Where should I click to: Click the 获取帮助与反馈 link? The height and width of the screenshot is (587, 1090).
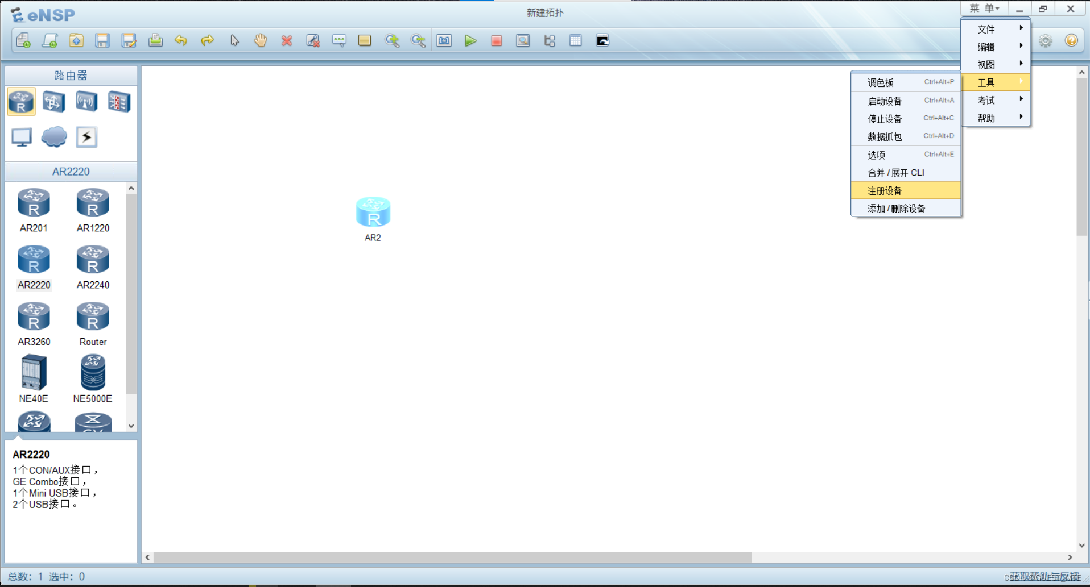1045,576
